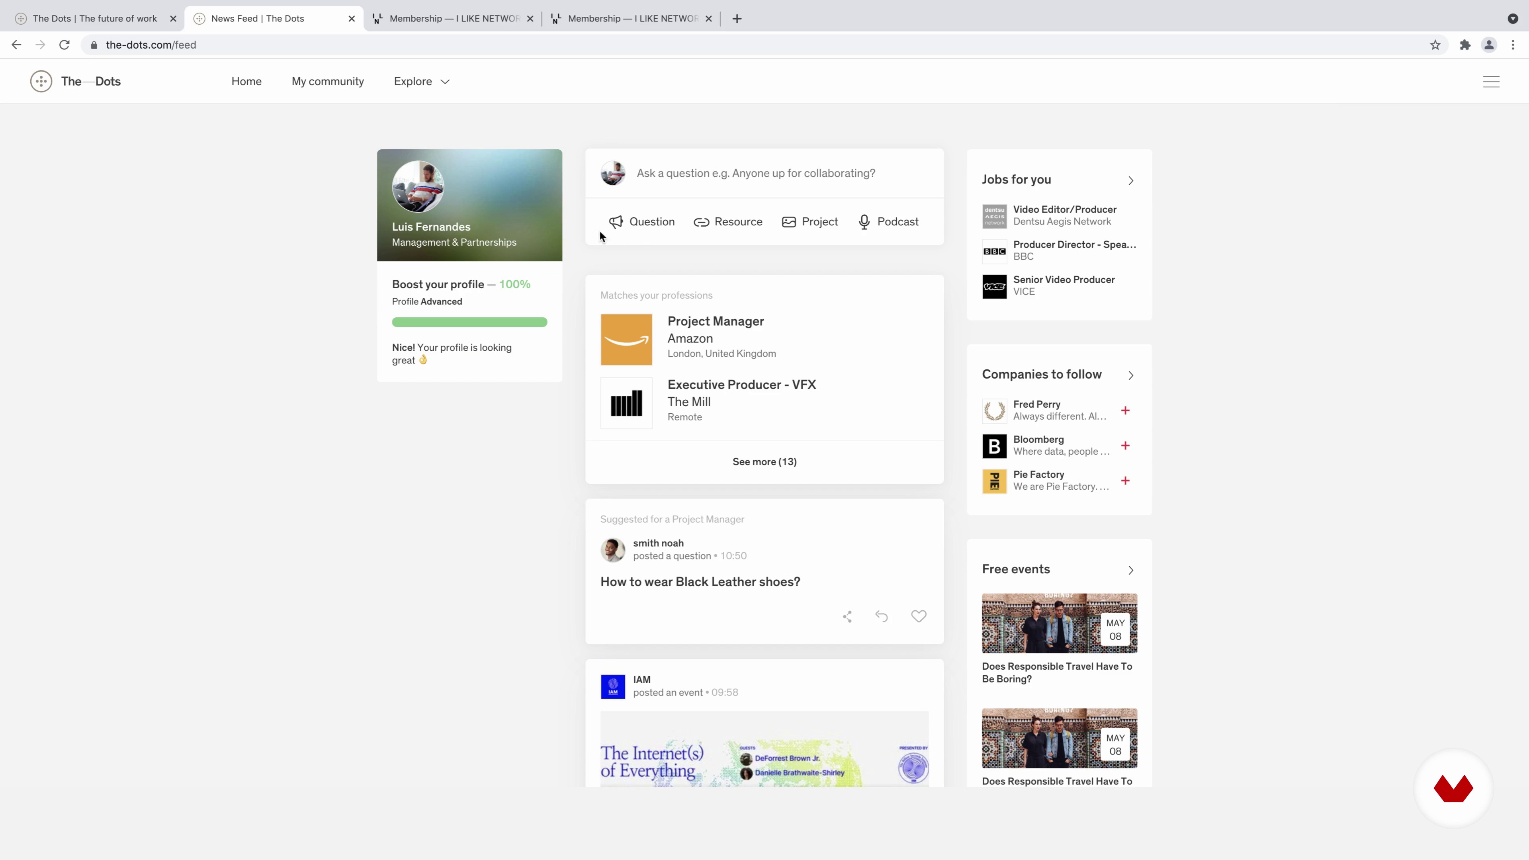Like the Black Leather shoes question

point(918,617)
